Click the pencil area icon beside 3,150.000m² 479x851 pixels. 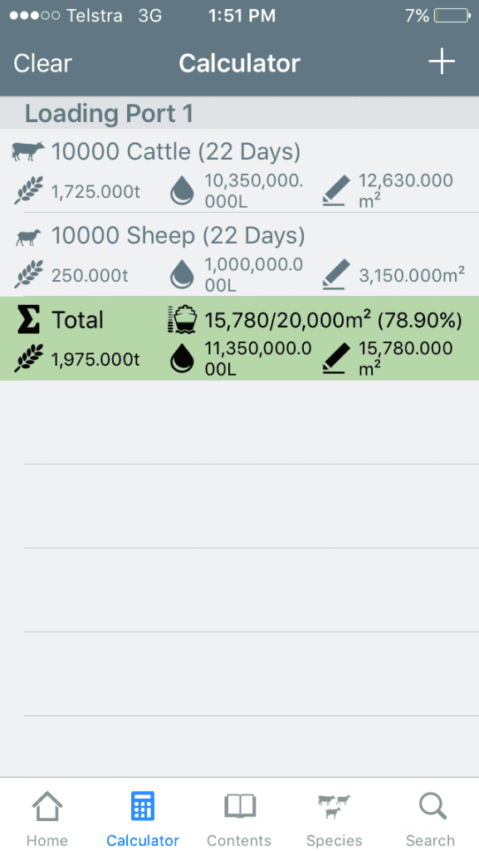335,274
